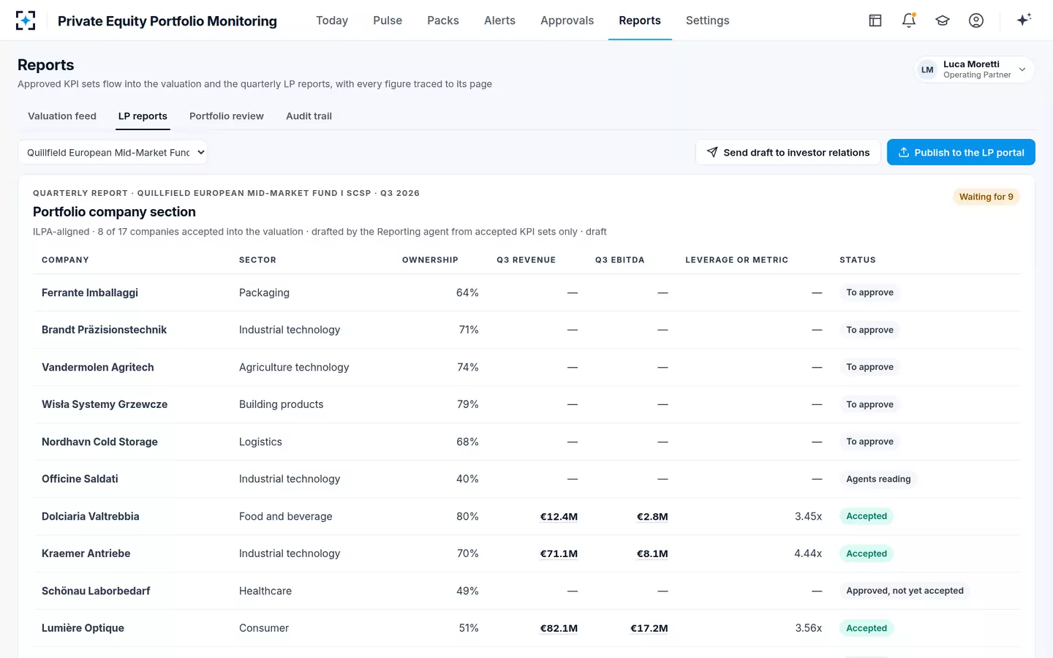
Task: Click Nordhavn Cold Storage company name
Action: pyautogui.click(x=99, y=442)
